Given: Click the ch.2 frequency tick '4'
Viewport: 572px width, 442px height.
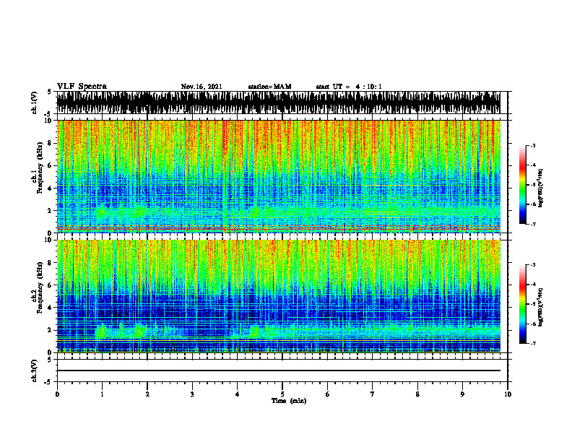Looking at the screenshot, I should 50,308.
